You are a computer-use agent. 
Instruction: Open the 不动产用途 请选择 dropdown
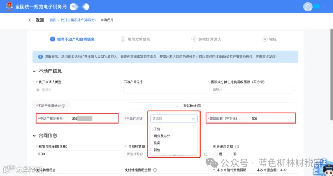coord(174,118)
